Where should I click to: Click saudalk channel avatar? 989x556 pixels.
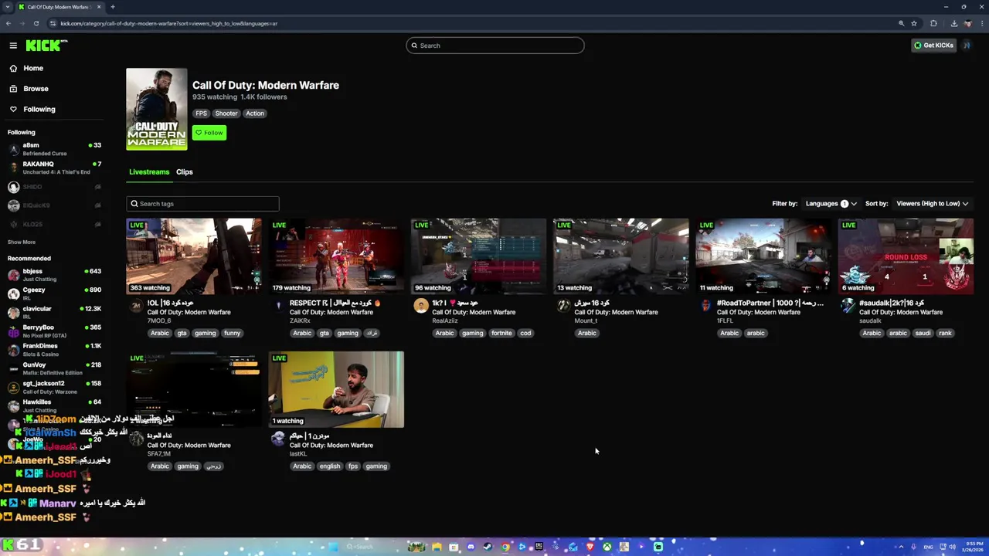point(848,306)
